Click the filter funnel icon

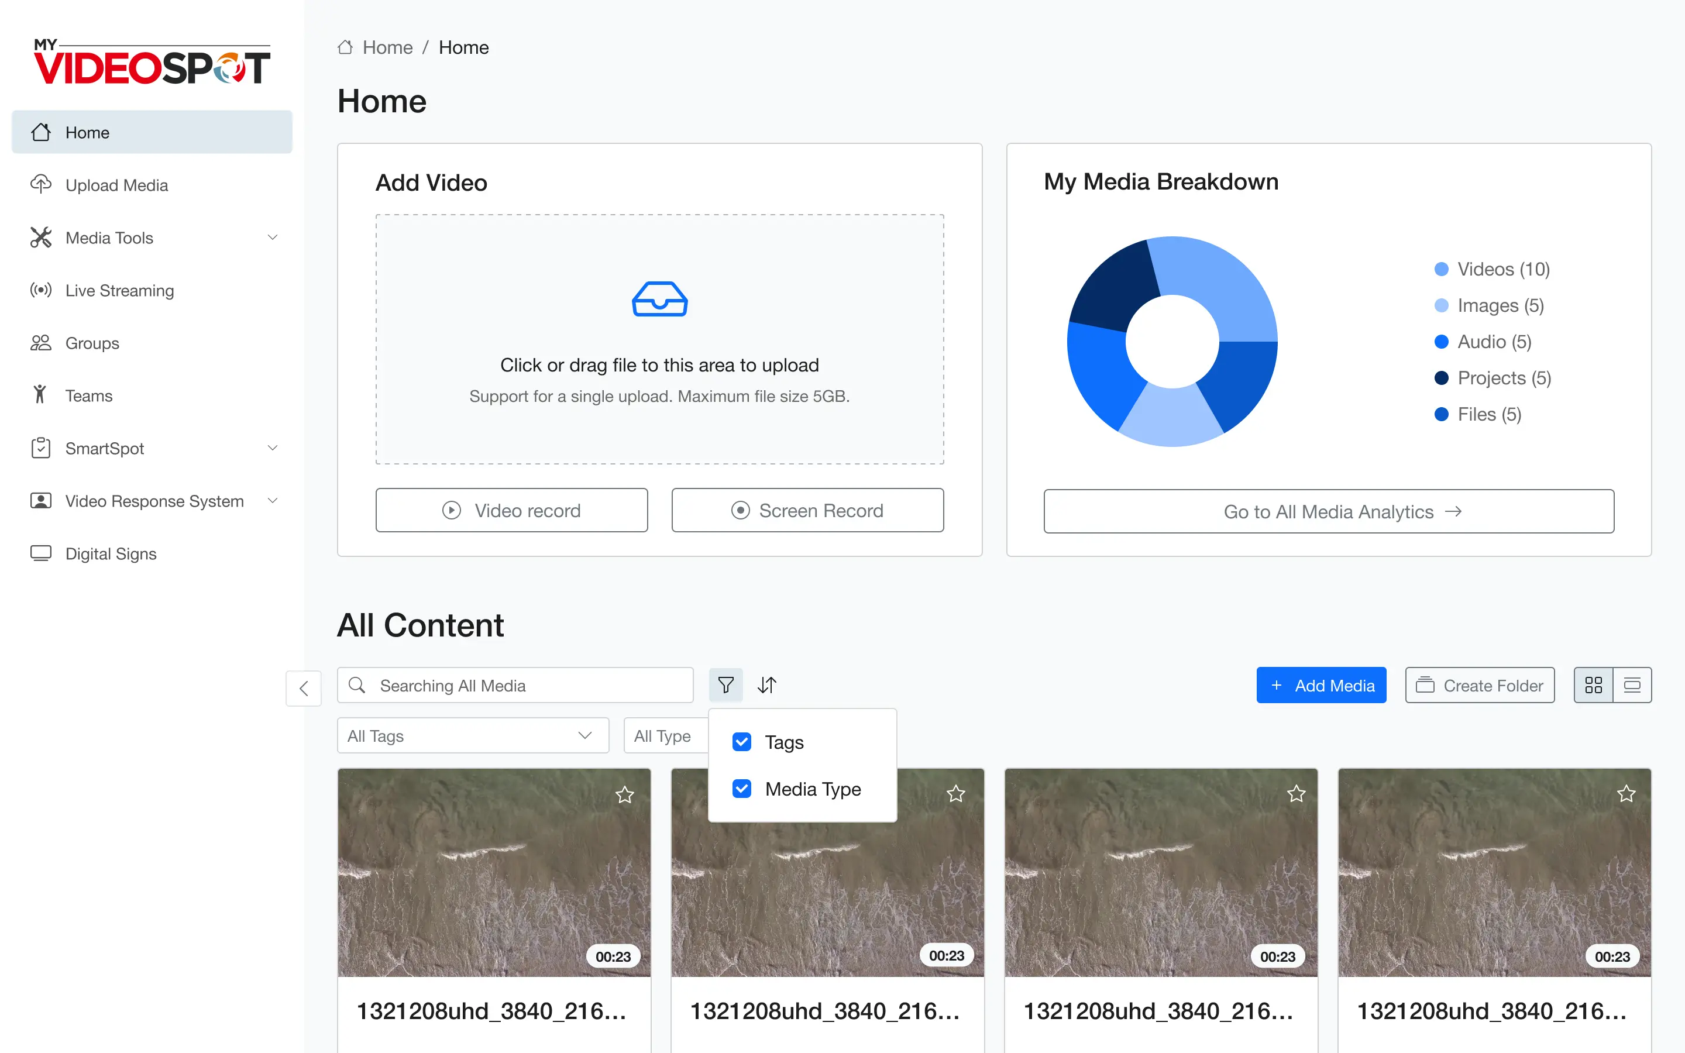pyautogui.click(x=725, y=685)
